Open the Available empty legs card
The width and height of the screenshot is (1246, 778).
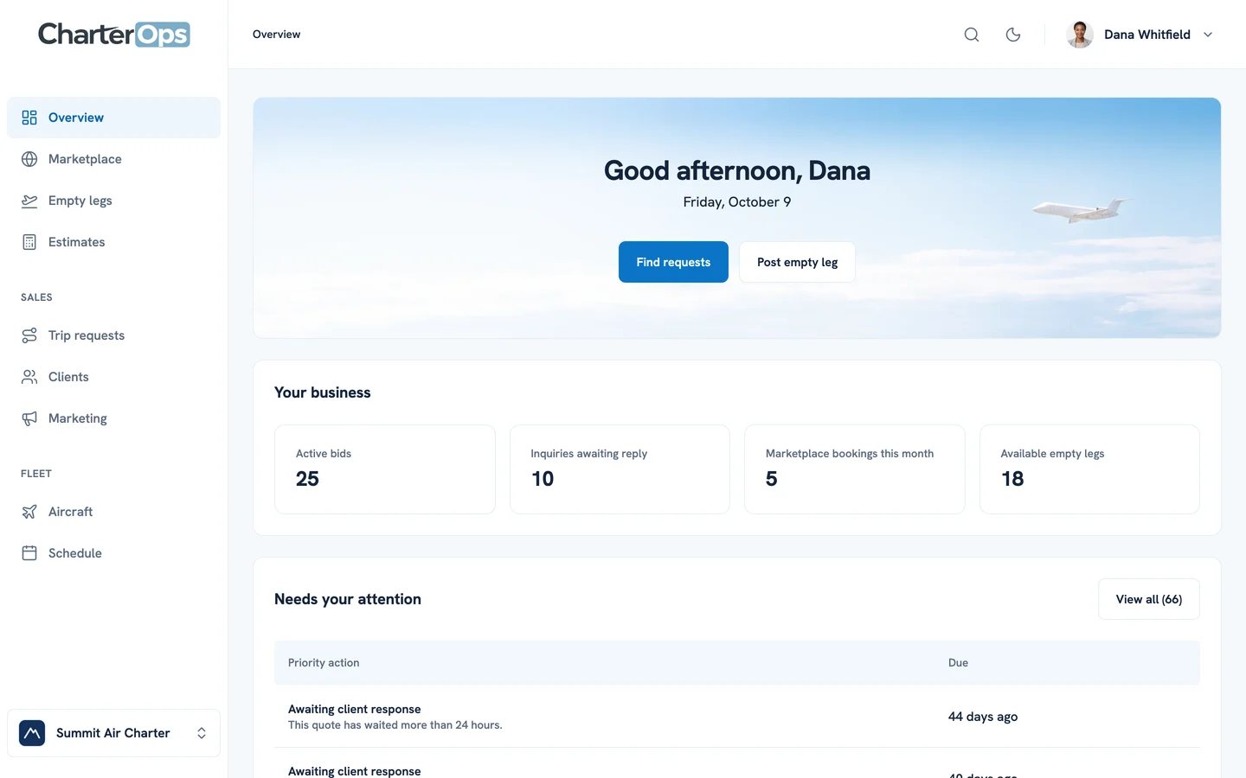pos(1089,469)
